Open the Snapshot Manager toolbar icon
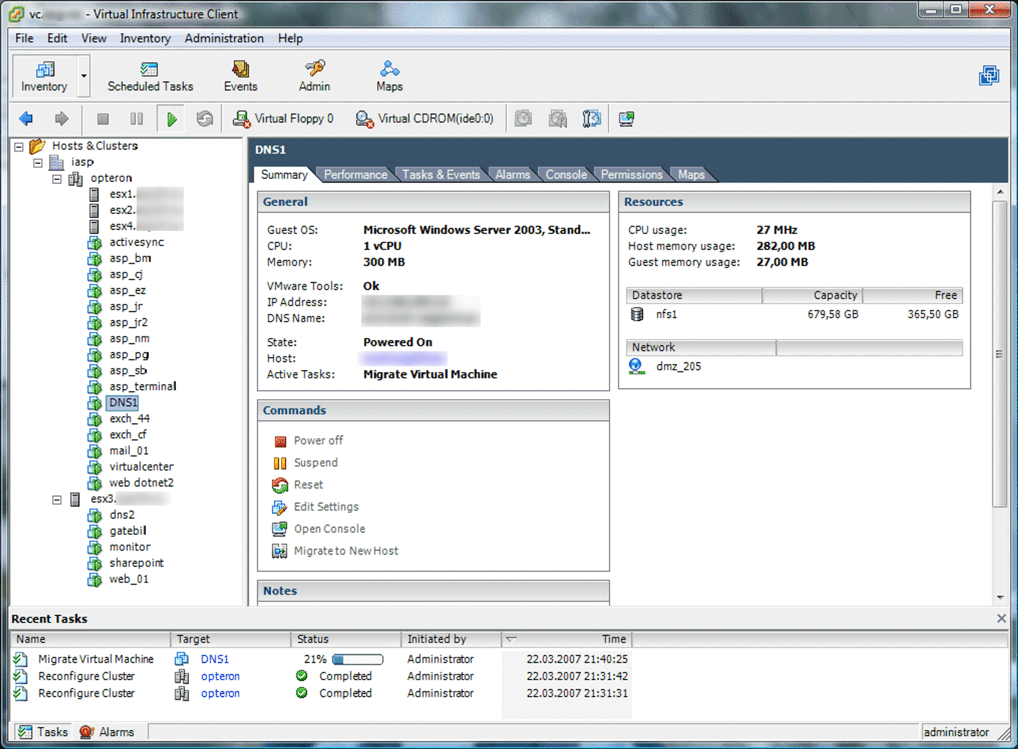Image resolution: width=1018 pixels, height=749 pixels. [591, 119]
